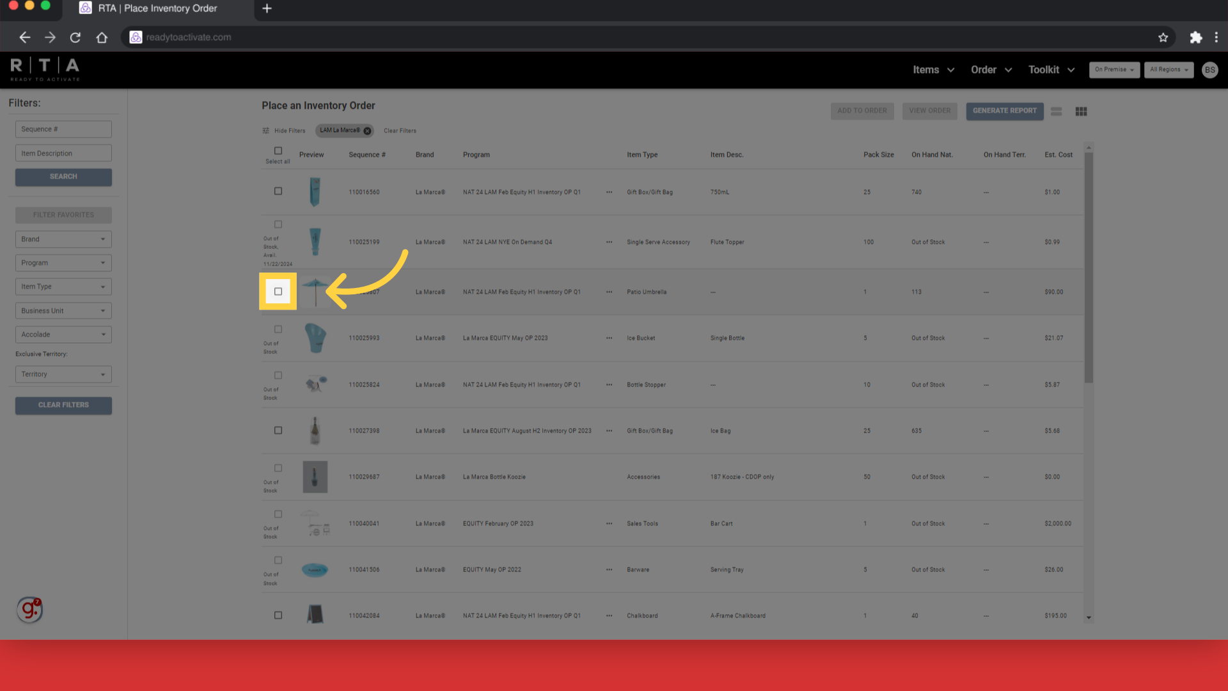
Task: Focus the Sequence # input field
Action: pos(63,129)
